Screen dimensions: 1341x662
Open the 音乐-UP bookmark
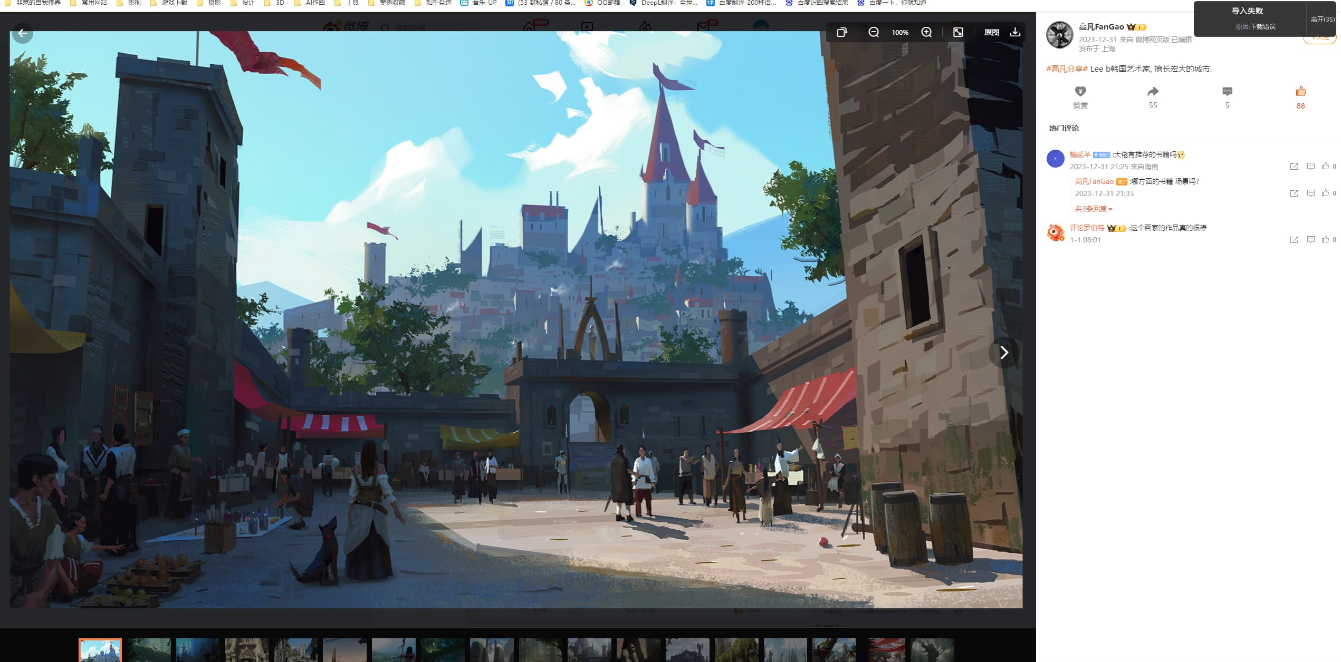(x=479, y=3)
